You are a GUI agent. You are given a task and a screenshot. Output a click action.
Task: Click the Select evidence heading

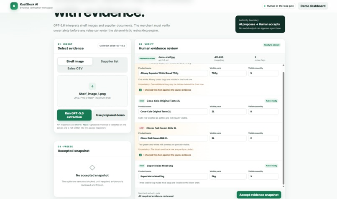(x=71, y=48)
